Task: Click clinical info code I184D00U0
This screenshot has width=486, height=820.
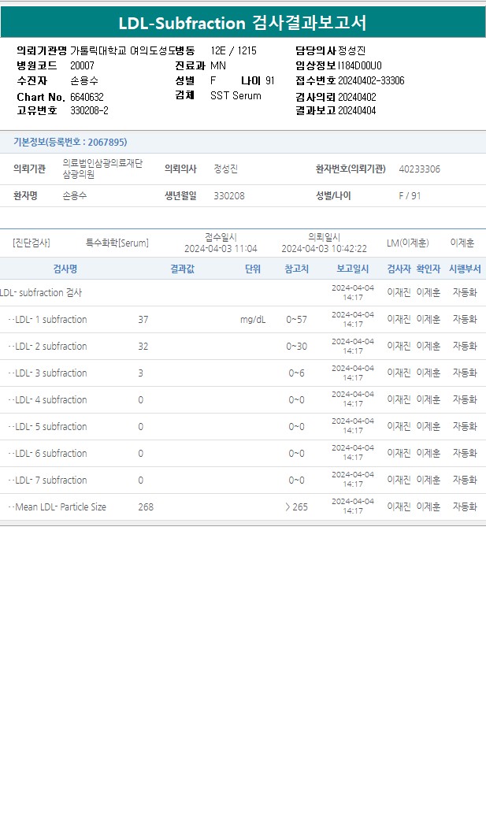Action: tap(360, 65)
